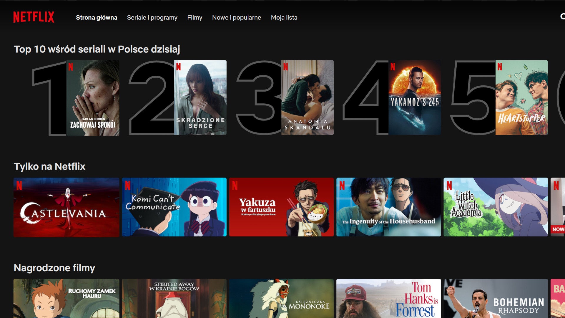Open Seriale i programy menu item
Screen dimensions: 565x318
pos(152,18)
